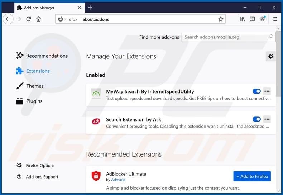Click the MyWay Search By InternetSpeedUtility title
This screenshot has height=195, width=283.
coord(150,91)
